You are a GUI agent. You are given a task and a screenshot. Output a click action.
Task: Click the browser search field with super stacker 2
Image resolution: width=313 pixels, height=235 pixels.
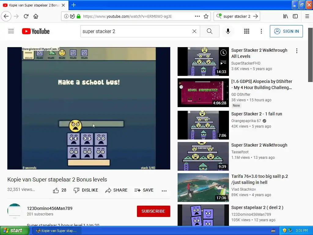237,17
